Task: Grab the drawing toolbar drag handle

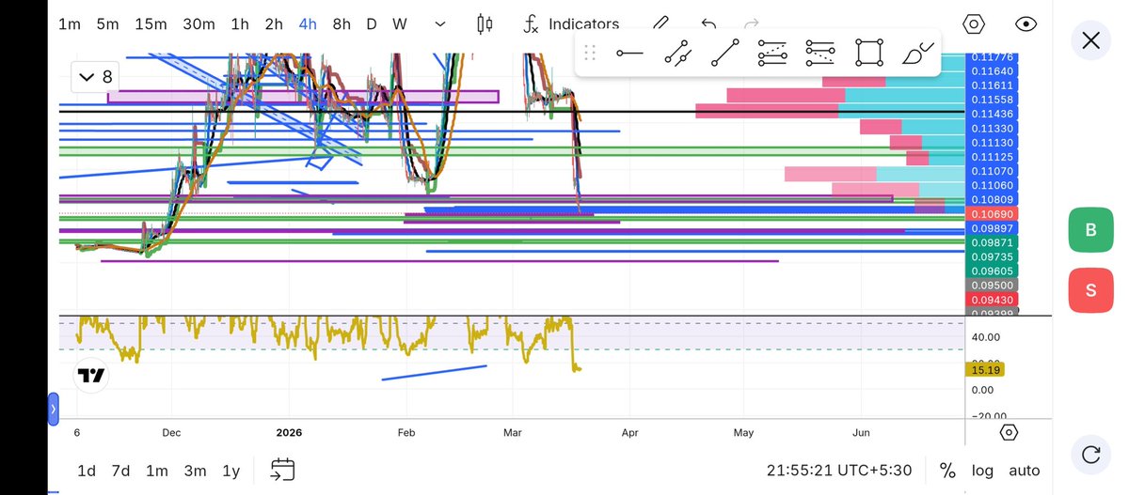Action: pyautogui.click(x=590, y=53)
